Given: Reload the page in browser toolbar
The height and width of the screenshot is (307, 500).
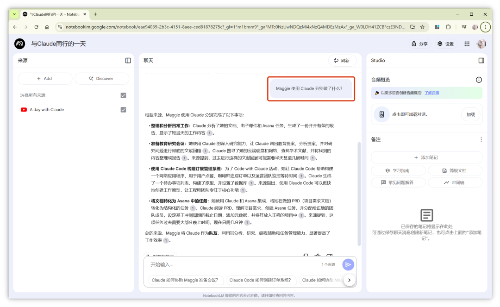Looking at the screenshot, I should pyautogui.click(x=37, y=27).
